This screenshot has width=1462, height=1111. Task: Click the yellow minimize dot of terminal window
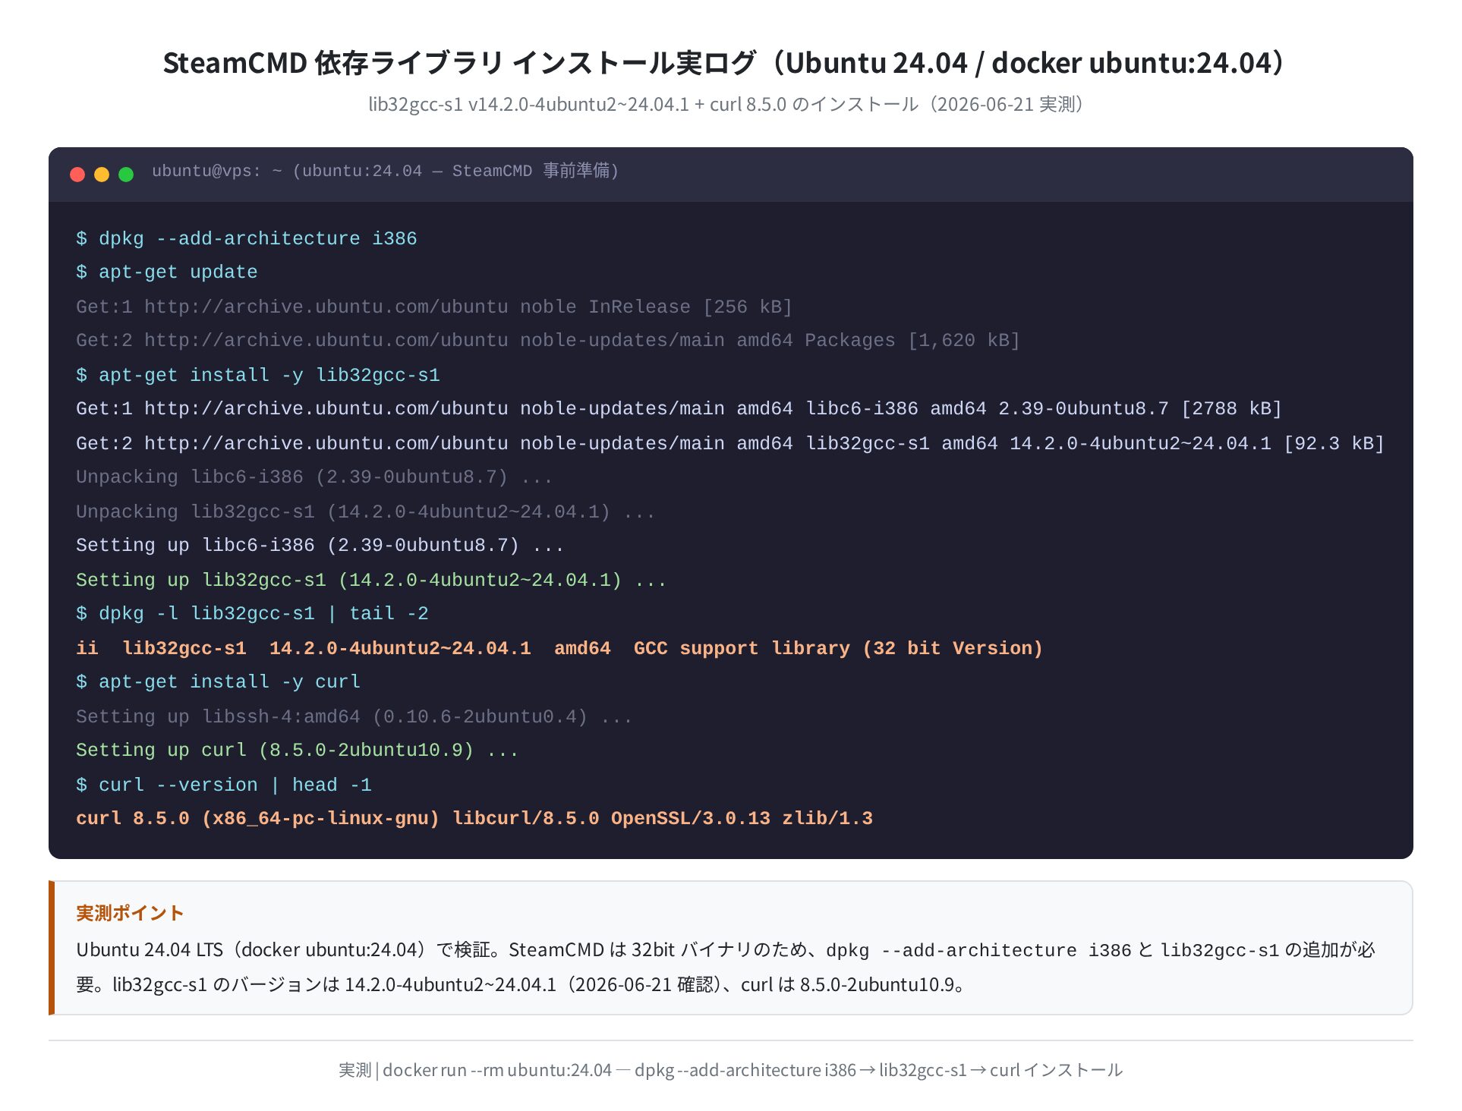pos(101,175)
